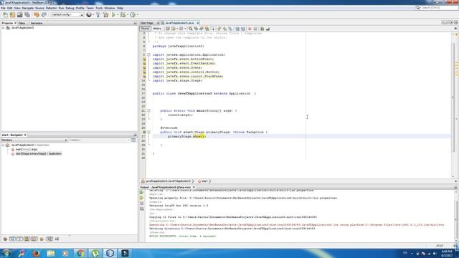Switch to the Files tab
Viewport: 459px width, 258px height.
[x=22, y=23]
